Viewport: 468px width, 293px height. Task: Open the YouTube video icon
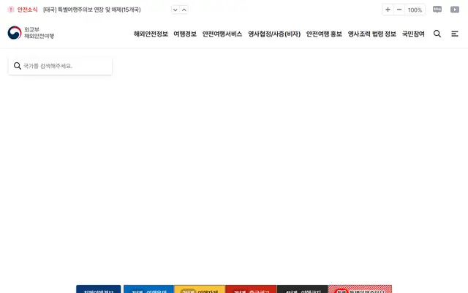coord(455,10)
